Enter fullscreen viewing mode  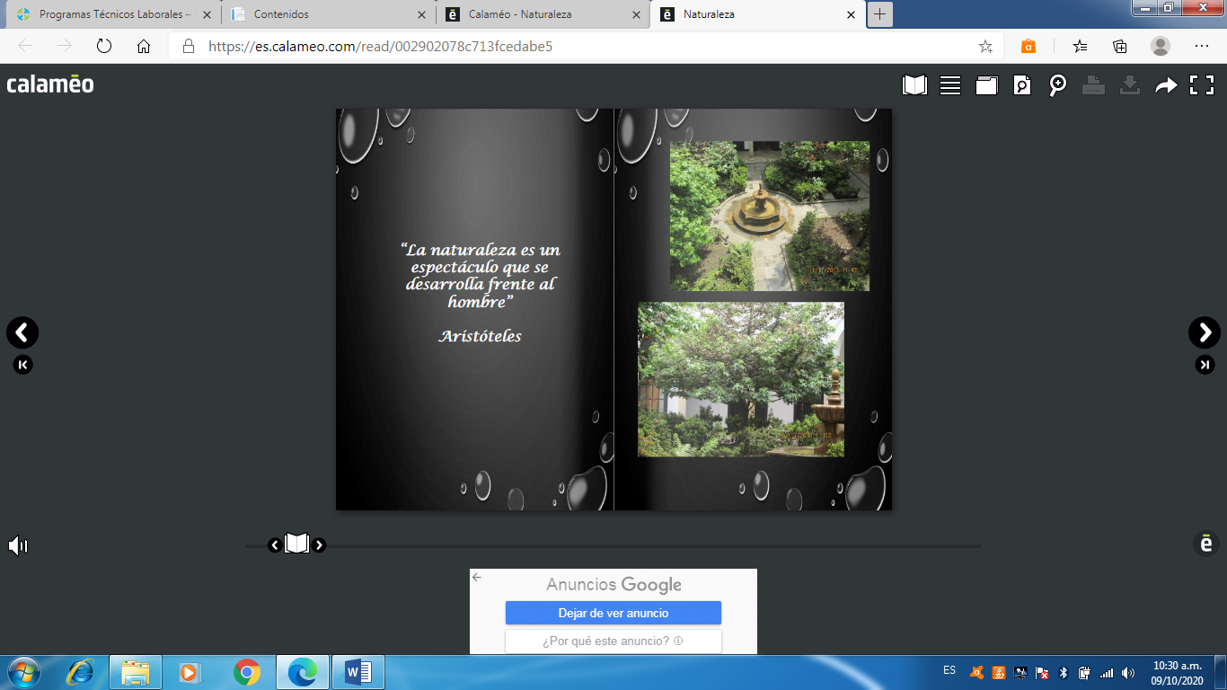point(1202,85)
